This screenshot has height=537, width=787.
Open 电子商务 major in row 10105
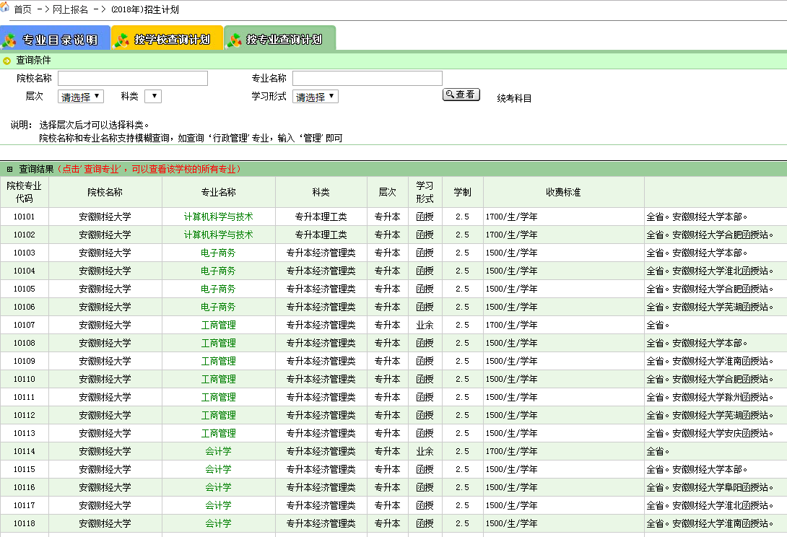pos(218,289)
